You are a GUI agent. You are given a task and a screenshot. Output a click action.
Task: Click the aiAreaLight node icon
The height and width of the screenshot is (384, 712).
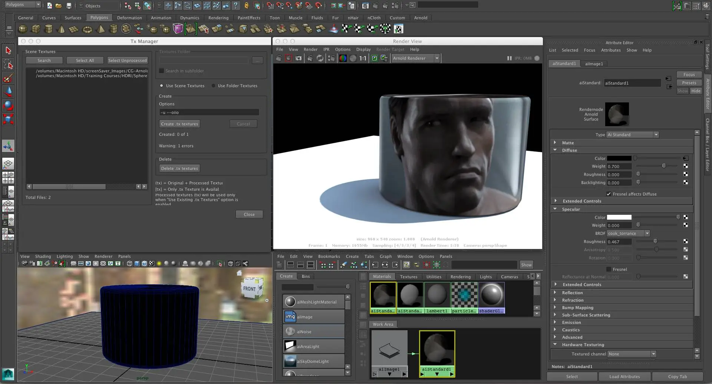click(x=290, y=346)
